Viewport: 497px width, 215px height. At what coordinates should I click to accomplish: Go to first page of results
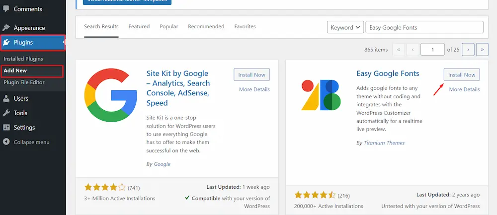399,49
